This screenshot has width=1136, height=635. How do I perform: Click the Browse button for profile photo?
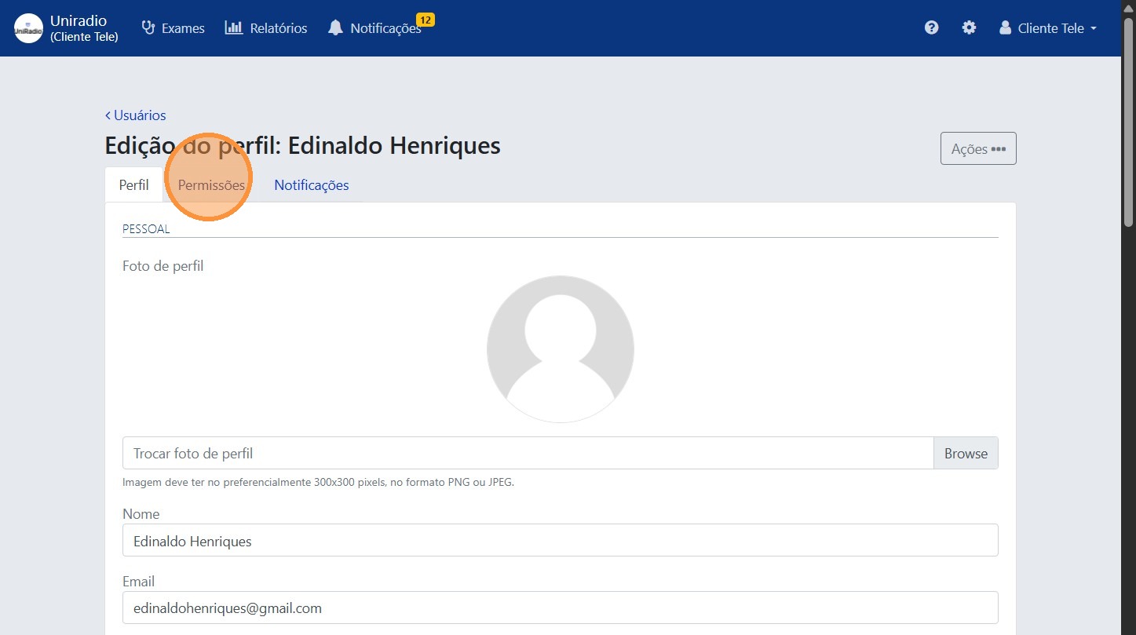point(966,453)
